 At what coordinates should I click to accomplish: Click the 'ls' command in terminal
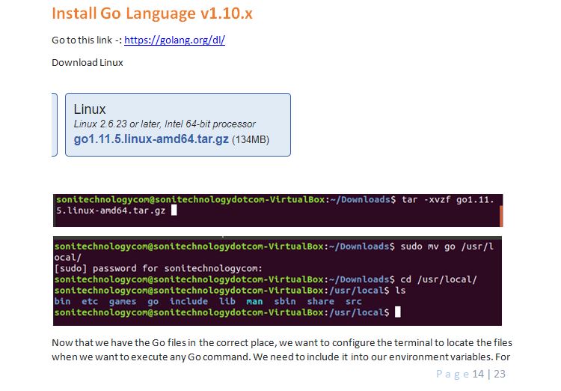400,291
